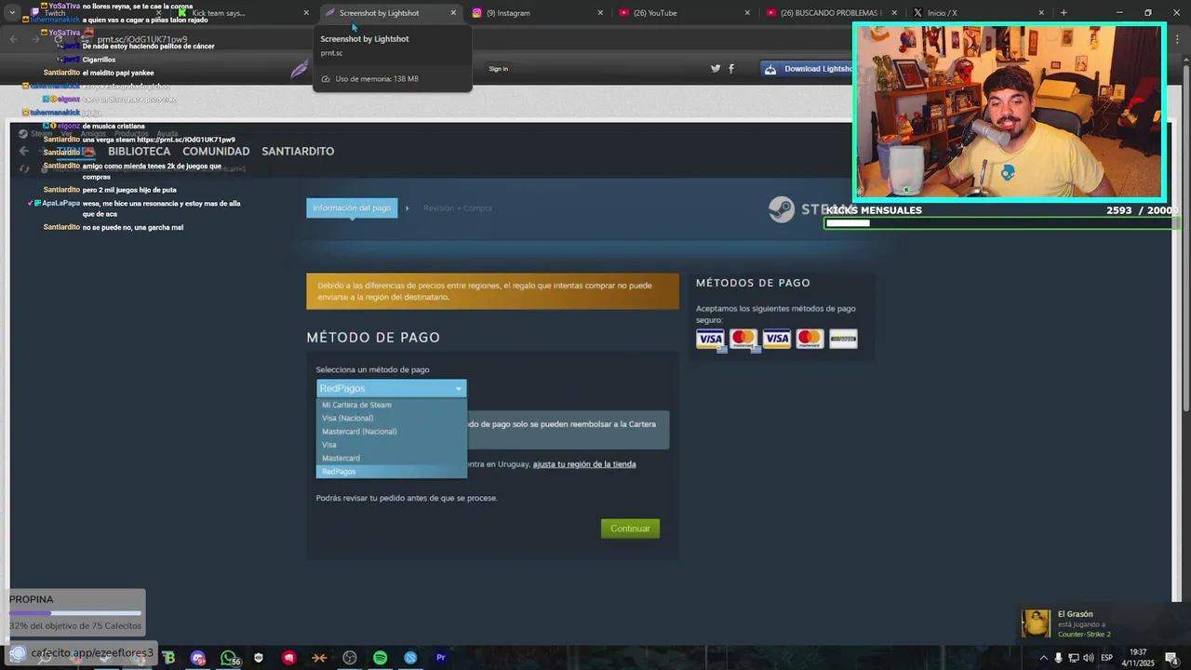Select Visa (Nacional) payment option

click(391, 418)
